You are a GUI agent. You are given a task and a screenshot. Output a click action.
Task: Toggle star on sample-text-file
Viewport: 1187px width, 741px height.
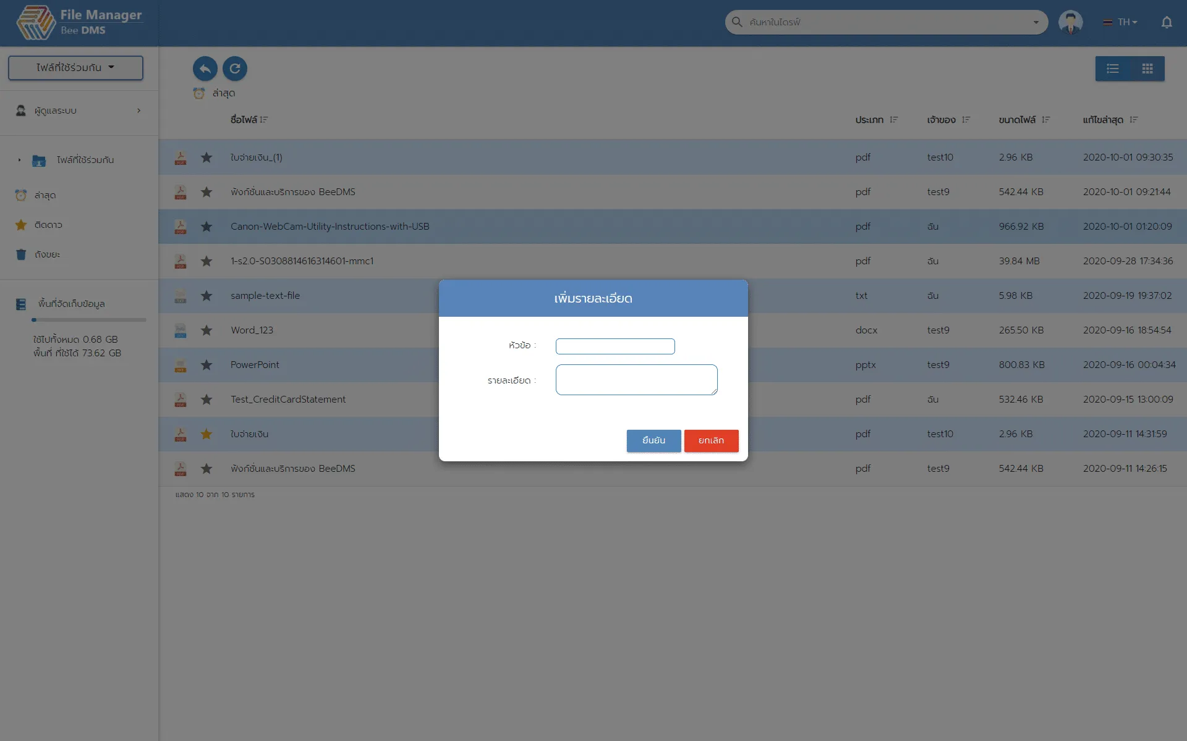pyautogui.click(x=206, y=296)
